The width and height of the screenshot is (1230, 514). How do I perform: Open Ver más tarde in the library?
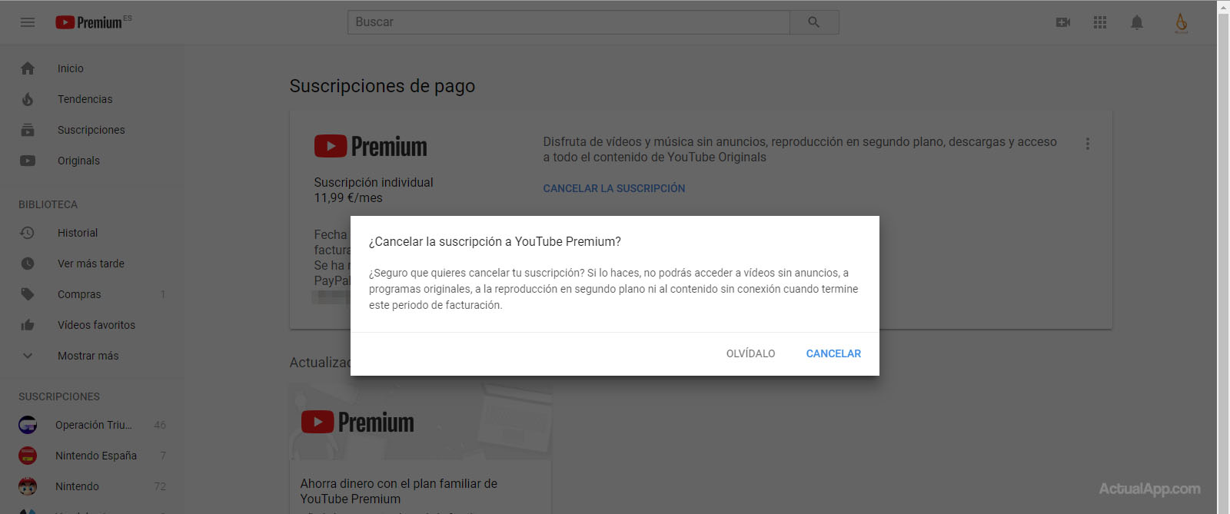point(92,264)
